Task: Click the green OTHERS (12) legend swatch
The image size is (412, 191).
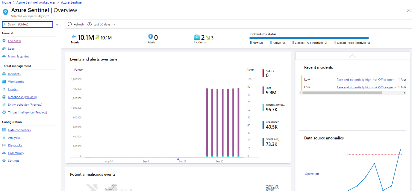Action: pyautogui.click(x=263, y=142)
